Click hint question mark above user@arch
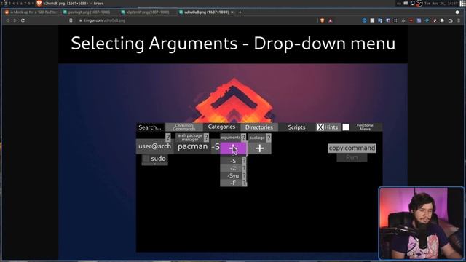The image size is (466, 262). click(x=168, y=138)
